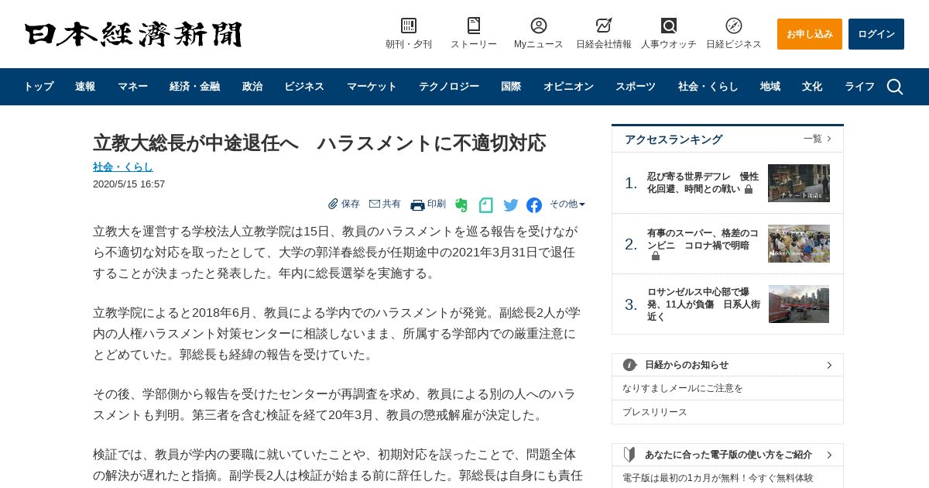Go to オピニオン navigation tab

click(x=569, y=87)
